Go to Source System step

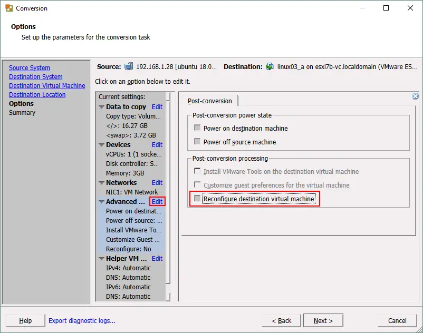tap(30, 67)
